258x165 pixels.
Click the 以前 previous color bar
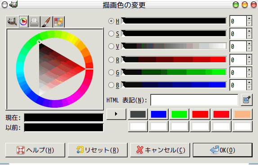tap(64, 128)
